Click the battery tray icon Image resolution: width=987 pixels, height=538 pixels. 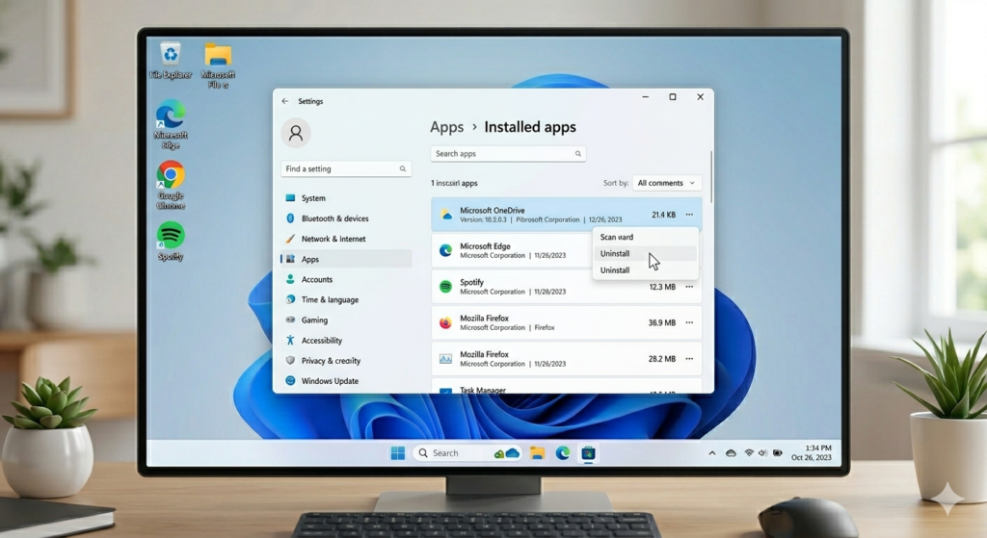pos(778,453)
